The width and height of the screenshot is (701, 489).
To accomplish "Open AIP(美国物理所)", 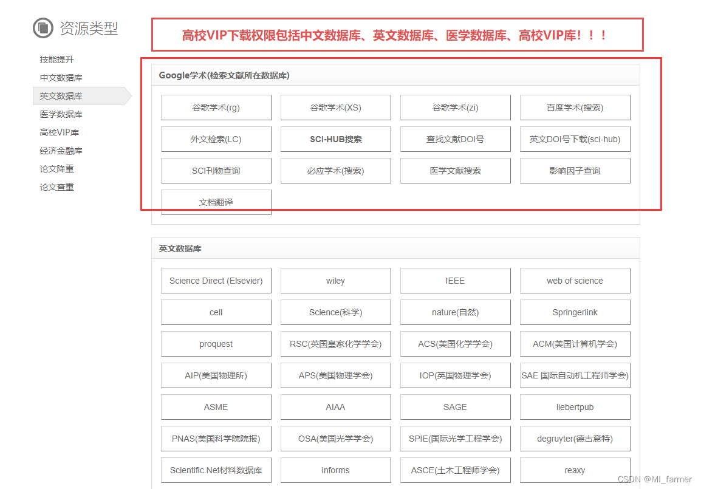I will (x=216, y=375).
